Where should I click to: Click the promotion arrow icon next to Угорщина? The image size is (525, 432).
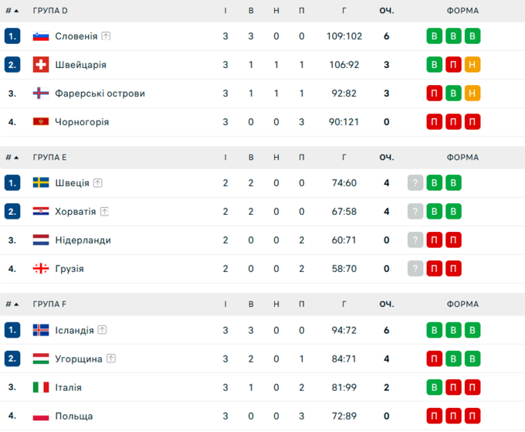tap(111, 359)
